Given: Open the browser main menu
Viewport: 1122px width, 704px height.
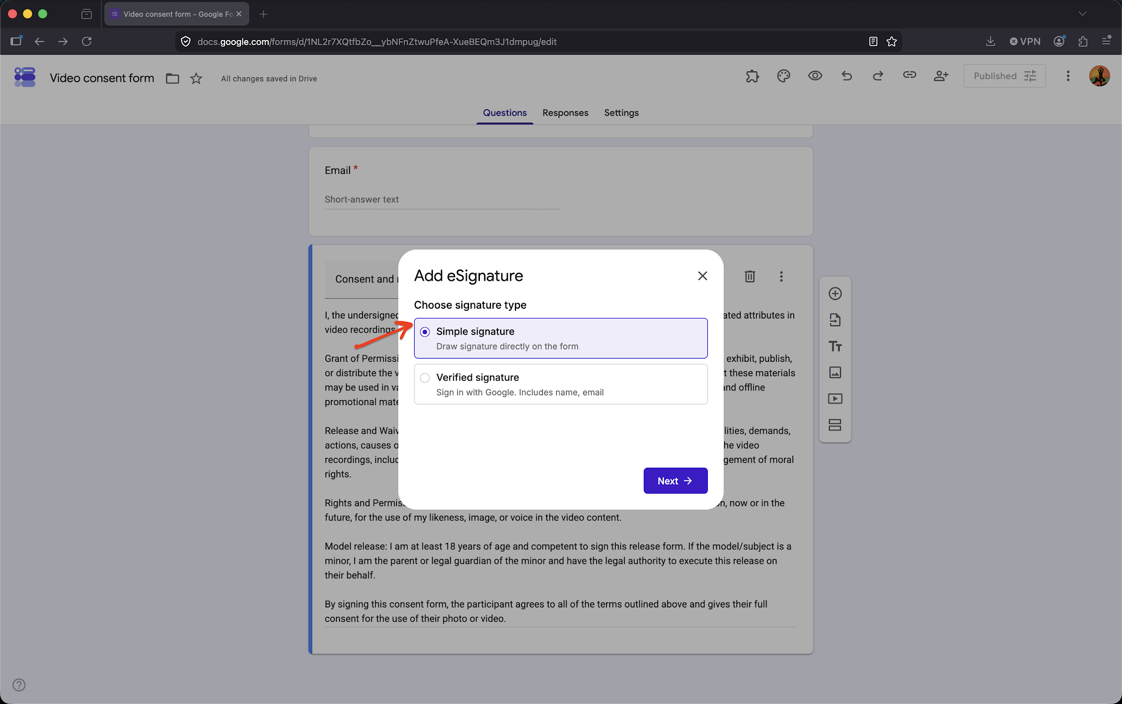Looking at the screenshot, I should click(x=1106, y=41).
